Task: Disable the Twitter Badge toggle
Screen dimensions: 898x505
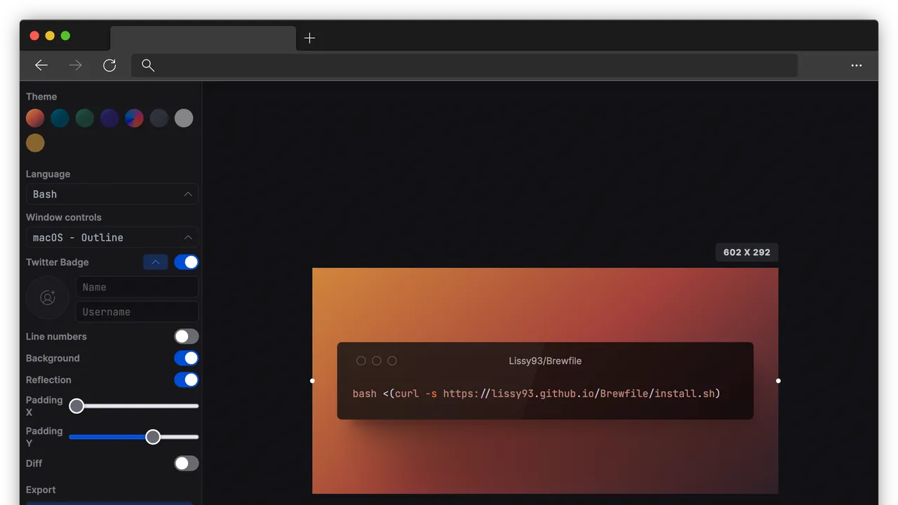Action: (x=187, y=262)
